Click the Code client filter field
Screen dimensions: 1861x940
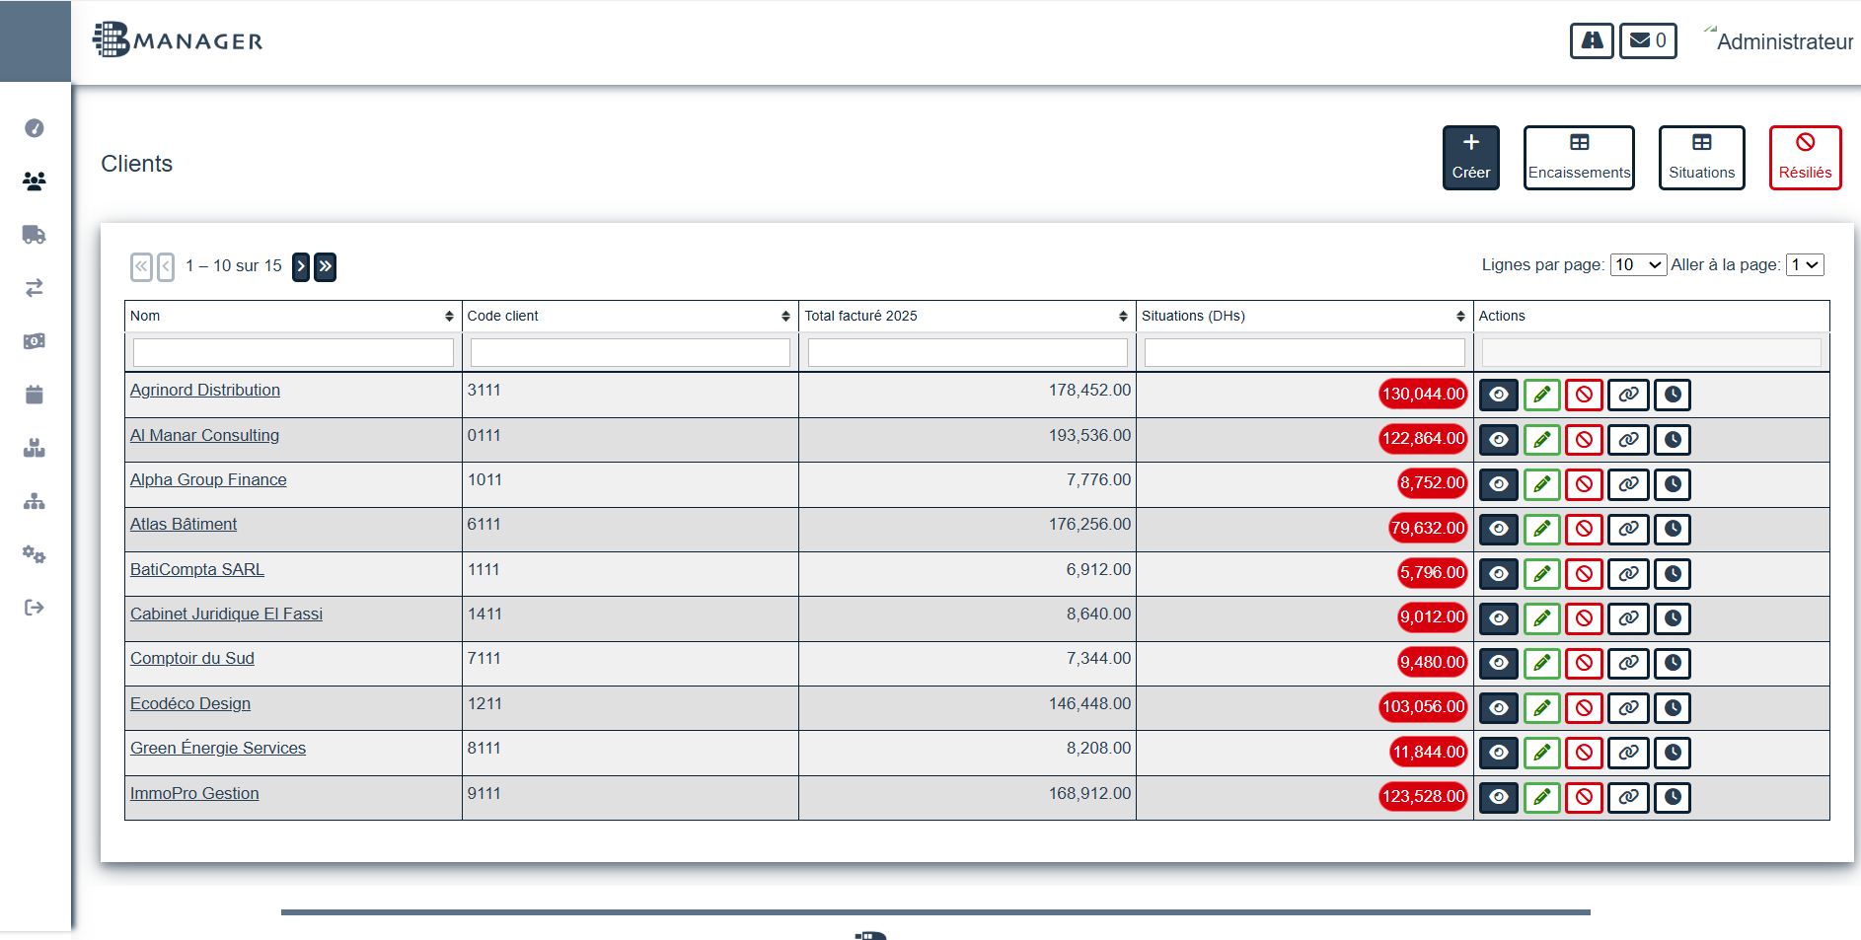(630, 352)
